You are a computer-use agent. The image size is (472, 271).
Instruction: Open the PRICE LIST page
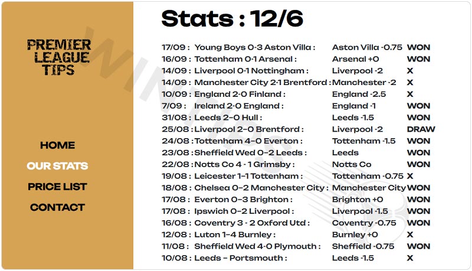tap(57, 187)
